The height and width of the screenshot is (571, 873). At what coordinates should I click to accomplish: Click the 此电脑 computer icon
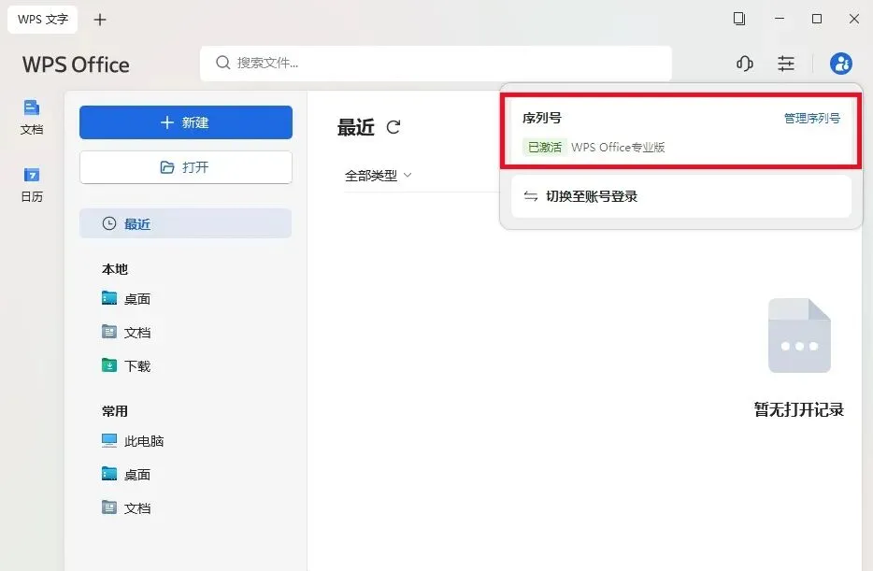pyautogui.click(x=109, y=440)
